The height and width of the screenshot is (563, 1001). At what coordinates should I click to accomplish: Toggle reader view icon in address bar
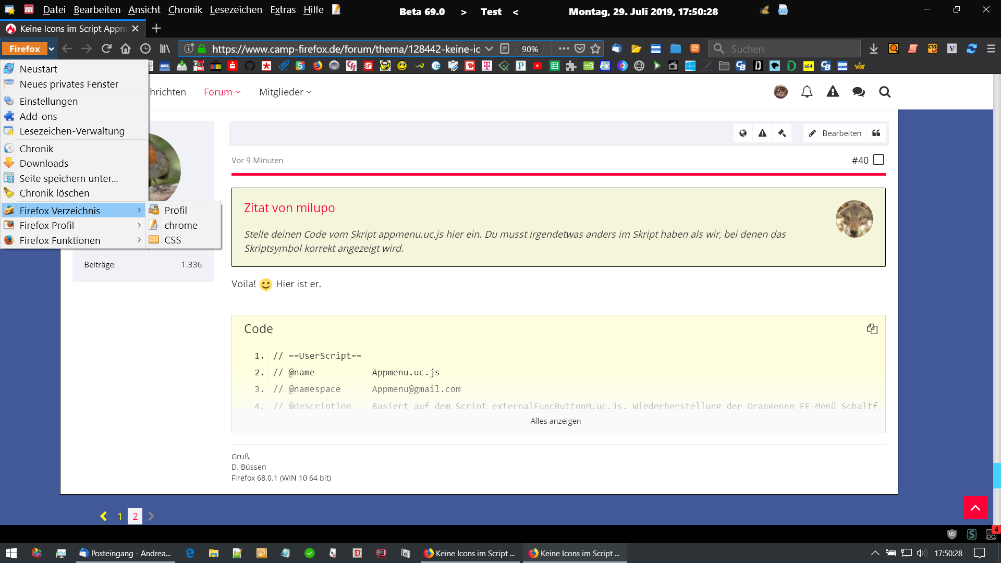tap(504, 48)
